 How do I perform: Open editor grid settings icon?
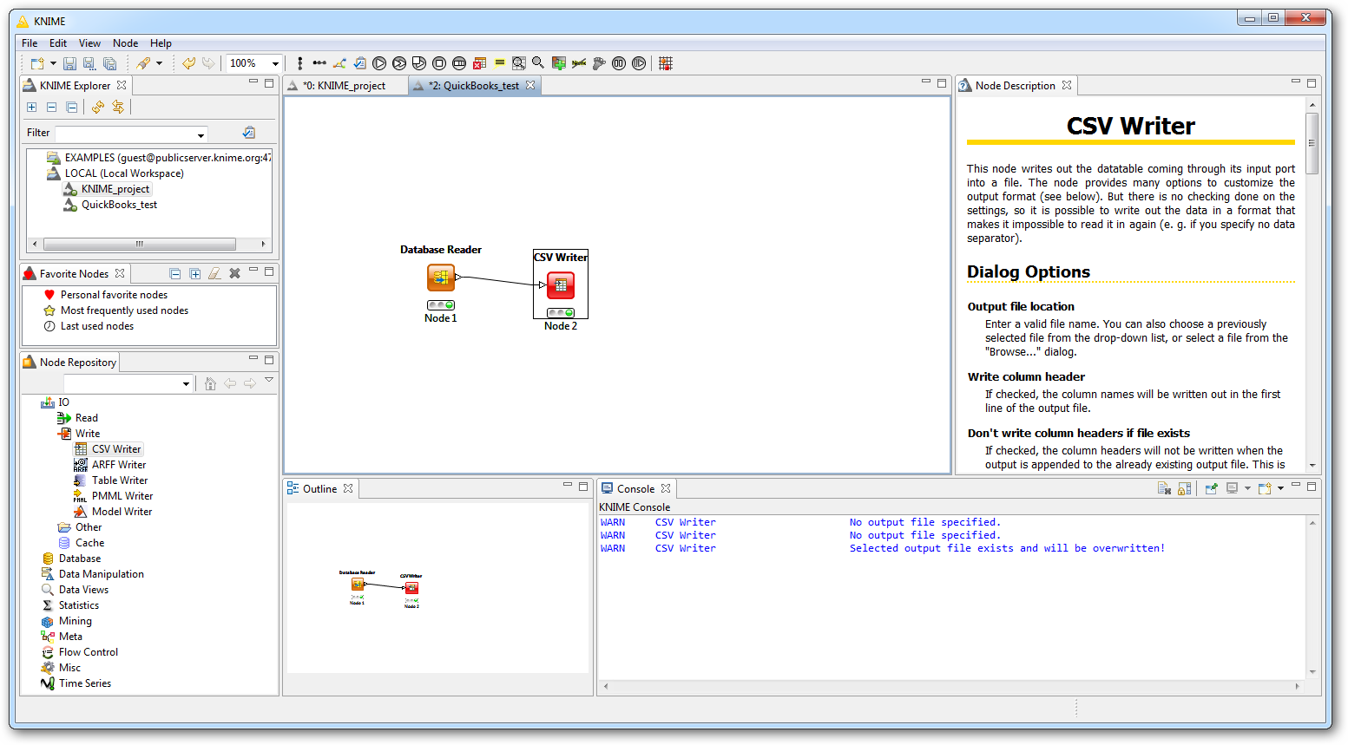[666, 63]
